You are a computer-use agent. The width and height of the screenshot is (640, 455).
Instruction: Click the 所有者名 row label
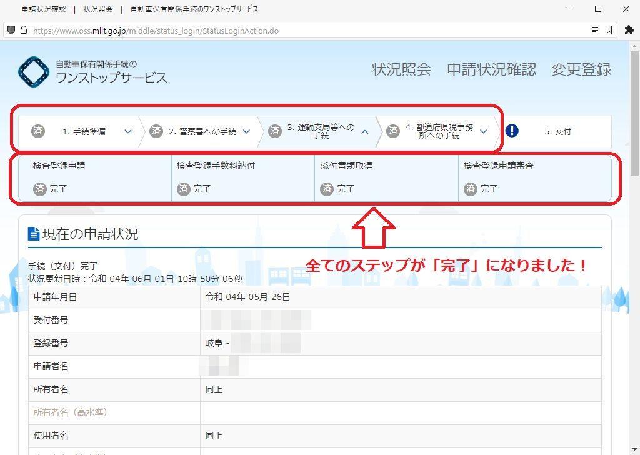click(x=51, y=390)
